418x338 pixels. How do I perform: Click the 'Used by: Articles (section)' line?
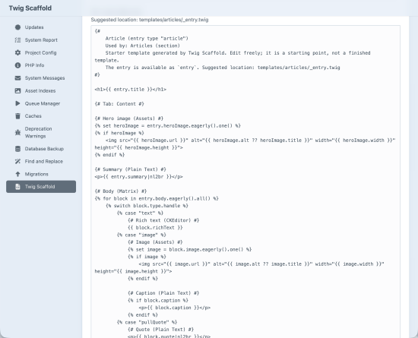[x=143, y=46]
